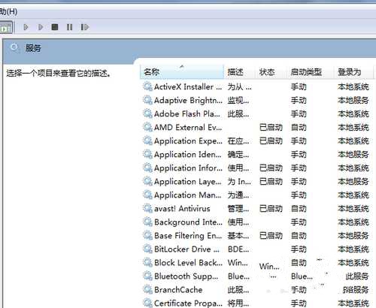
Task: Click the play arrow beside the stop square
Action: pyautogui.click(x=41, y=27)
